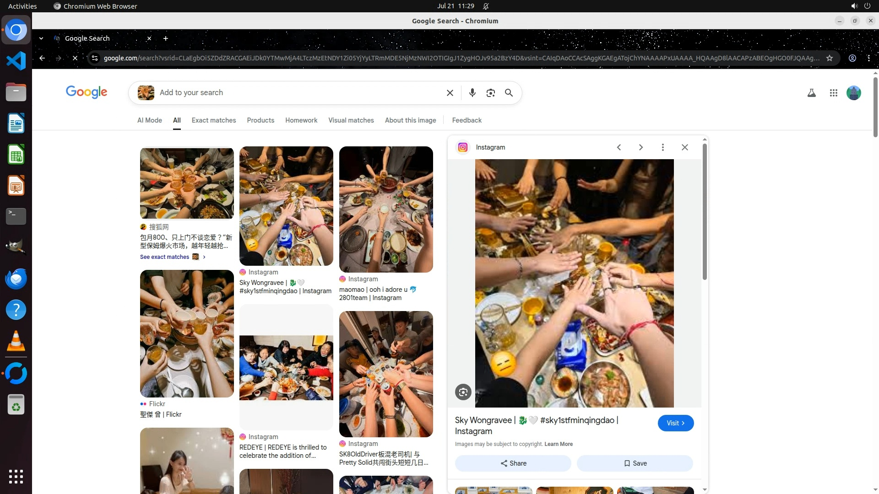Save the image with Save button
The width and height of the screenshot is (879, 494).
(635, 463)
